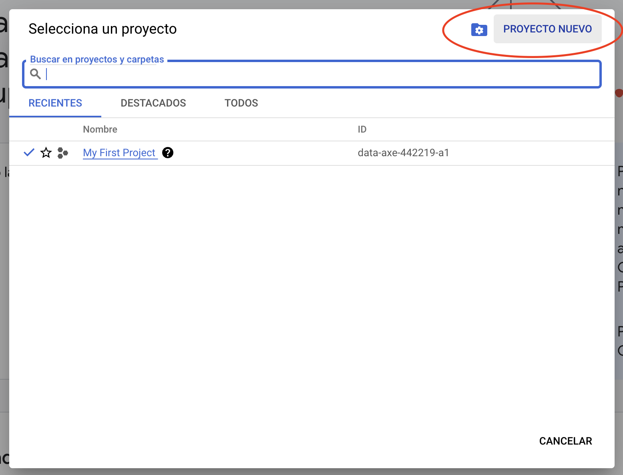Focus the Buscar en proyectos y carpetas field
623x475 pixels.
[x=280, y=74]
